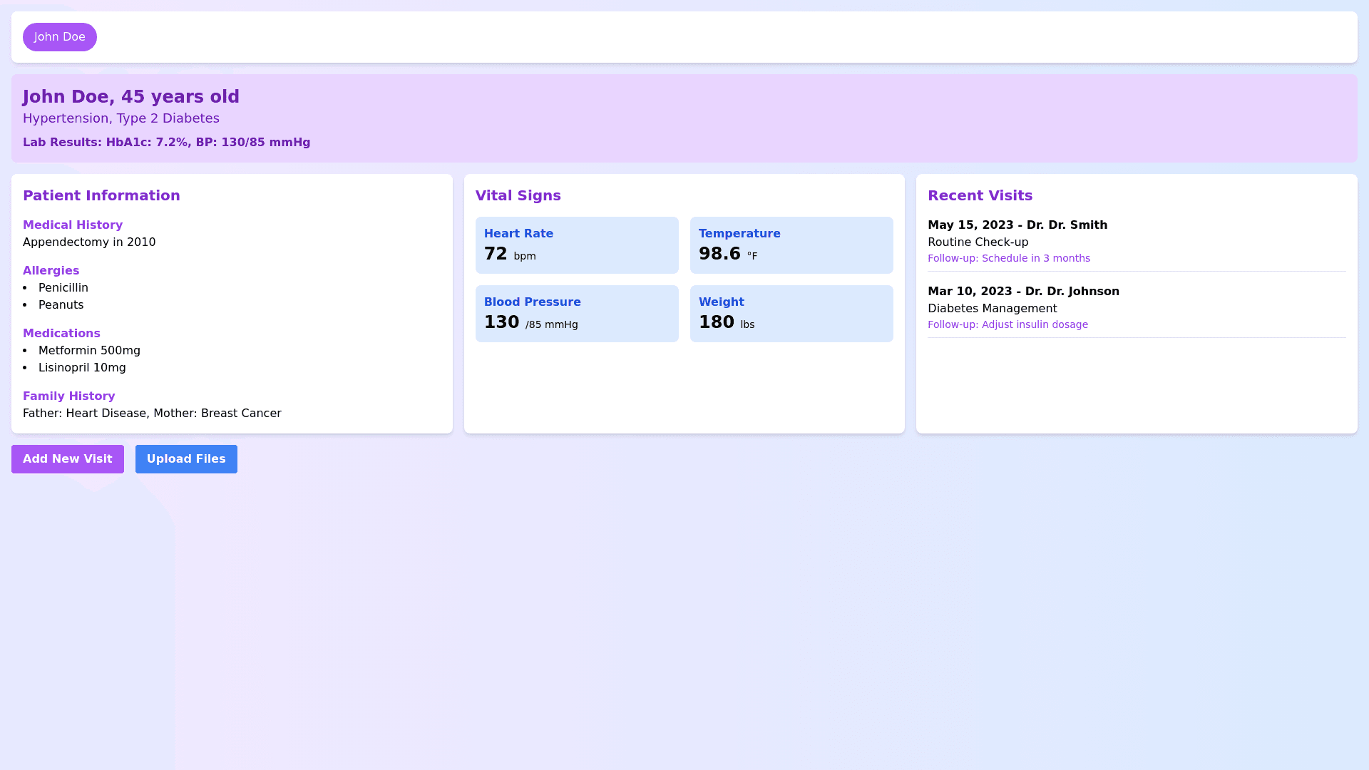This screenshot has width=1369, height=770.
Task: Click the follow-up Schedule in 3 months text
Action: coord(1008,258)
